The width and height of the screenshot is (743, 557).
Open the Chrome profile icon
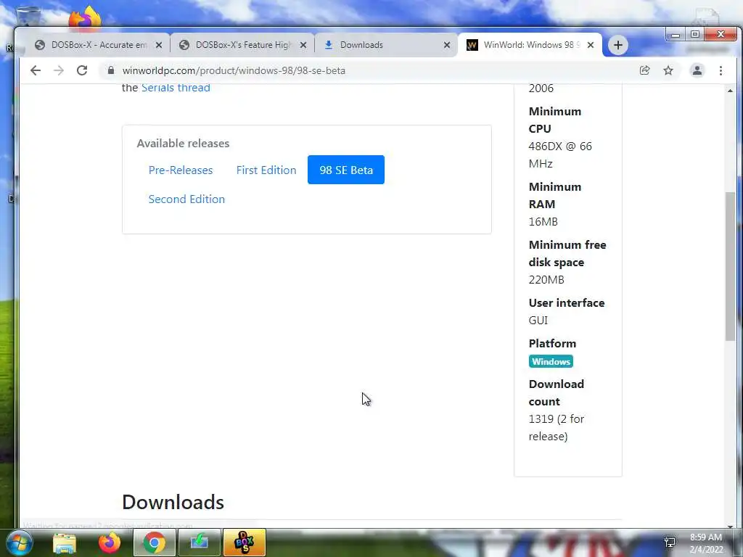697,70
